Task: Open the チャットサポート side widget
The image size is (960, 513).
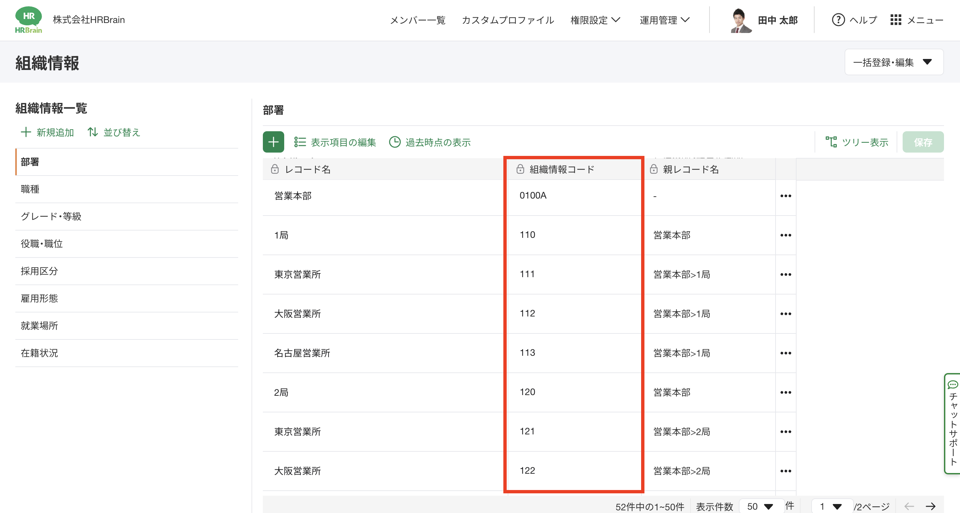Action: (x=953, y=423)
